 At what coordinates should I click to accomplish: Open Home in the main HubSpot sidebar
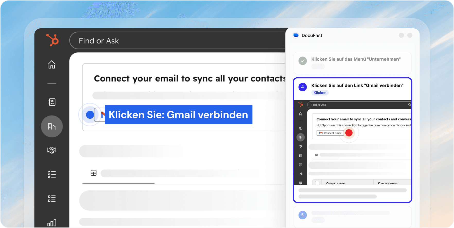click(52, 64)
